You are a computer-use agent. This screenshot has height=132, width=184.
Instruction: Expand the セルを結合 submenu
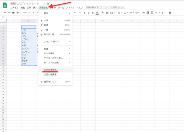(x=55, y=53)
